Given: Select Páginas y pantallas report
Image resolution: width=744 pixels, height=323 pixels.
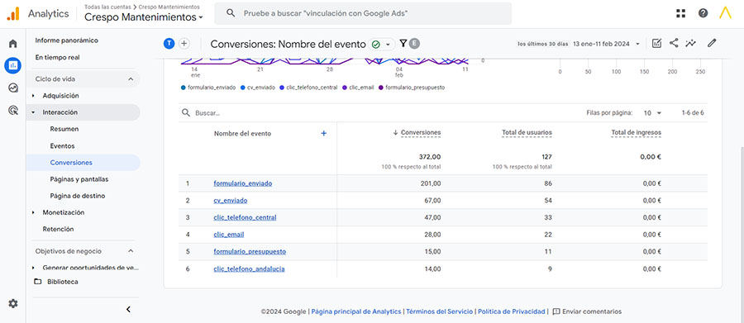Looking at the screenshot, I should pos(79,180).
